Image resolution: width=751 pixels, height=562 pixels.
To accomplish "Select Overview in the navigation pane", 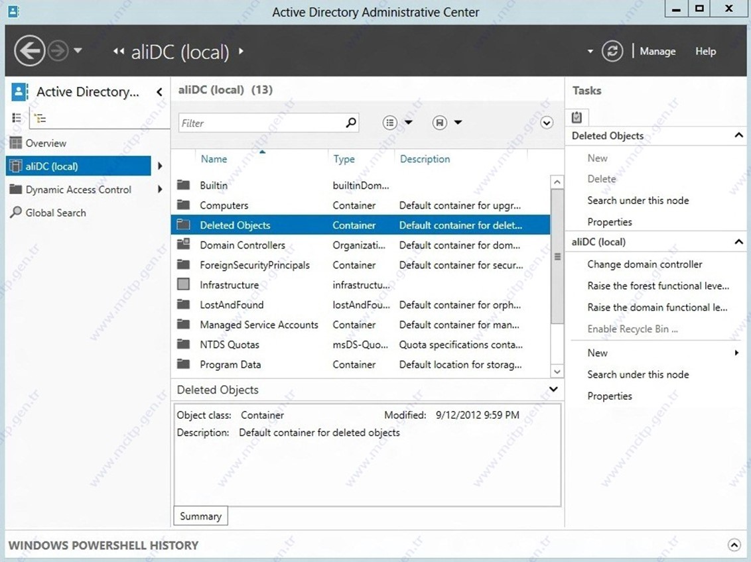I will (x=46, y=143).
